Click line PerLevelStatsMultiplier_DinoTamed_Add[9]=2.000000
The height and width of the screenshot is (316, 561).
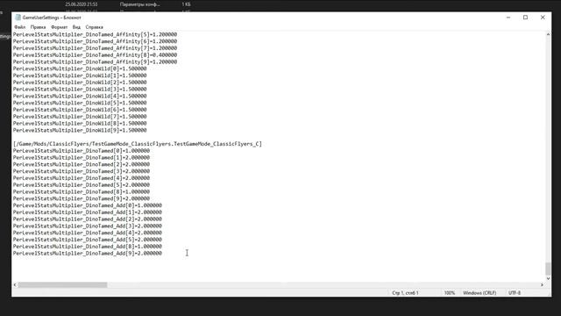88,254
